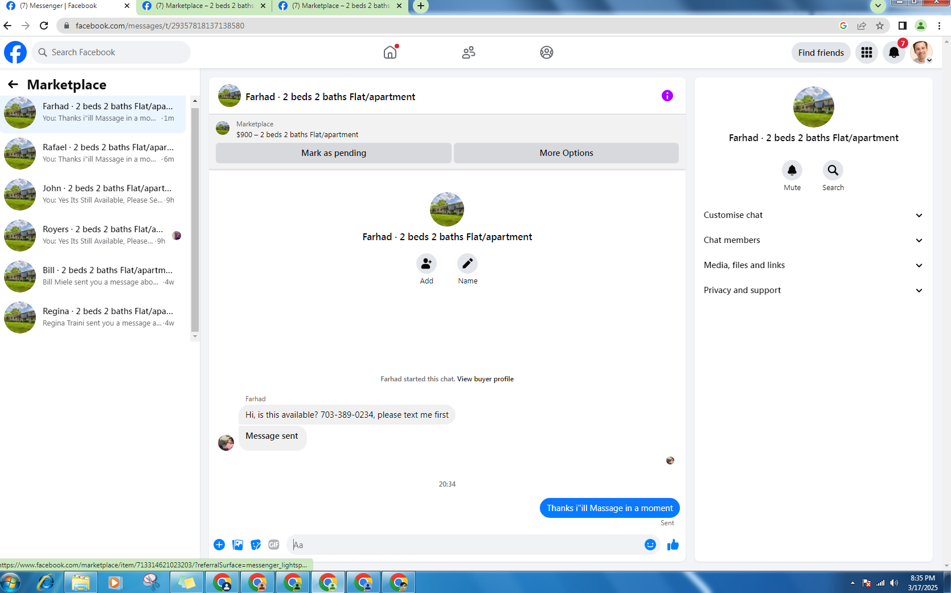Open the Friends icon in top navigation
Viewport: 951px width, 593px height.
pyautogui.click(x=469, y=52)
